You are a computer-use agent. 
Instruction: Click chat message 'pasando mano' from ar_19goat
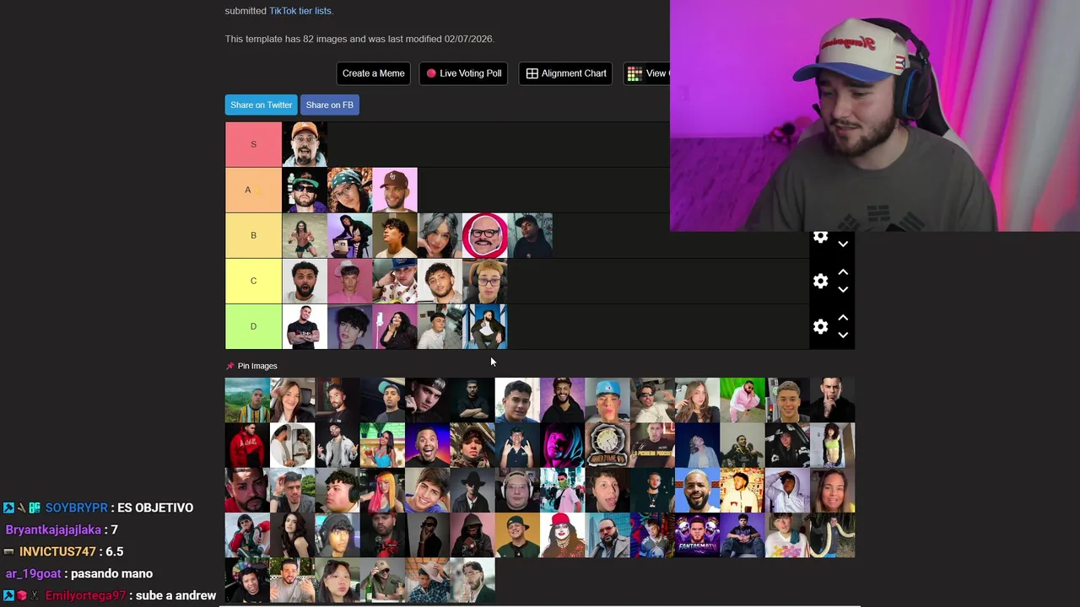pyautogui.click(x=111, y=573)
